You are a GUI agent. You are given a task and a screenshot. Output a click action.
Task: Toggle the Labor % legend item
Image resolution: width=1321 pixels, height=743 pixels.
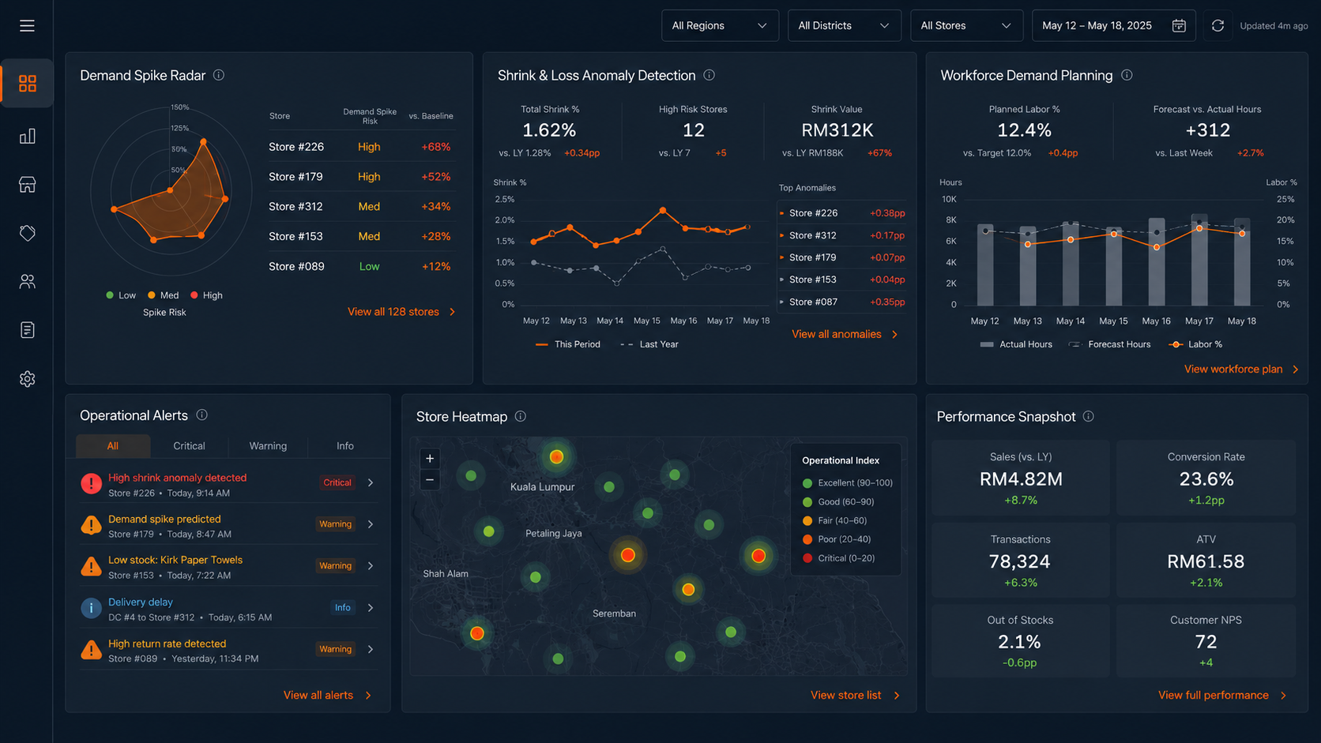click(x=1196, y=344)
